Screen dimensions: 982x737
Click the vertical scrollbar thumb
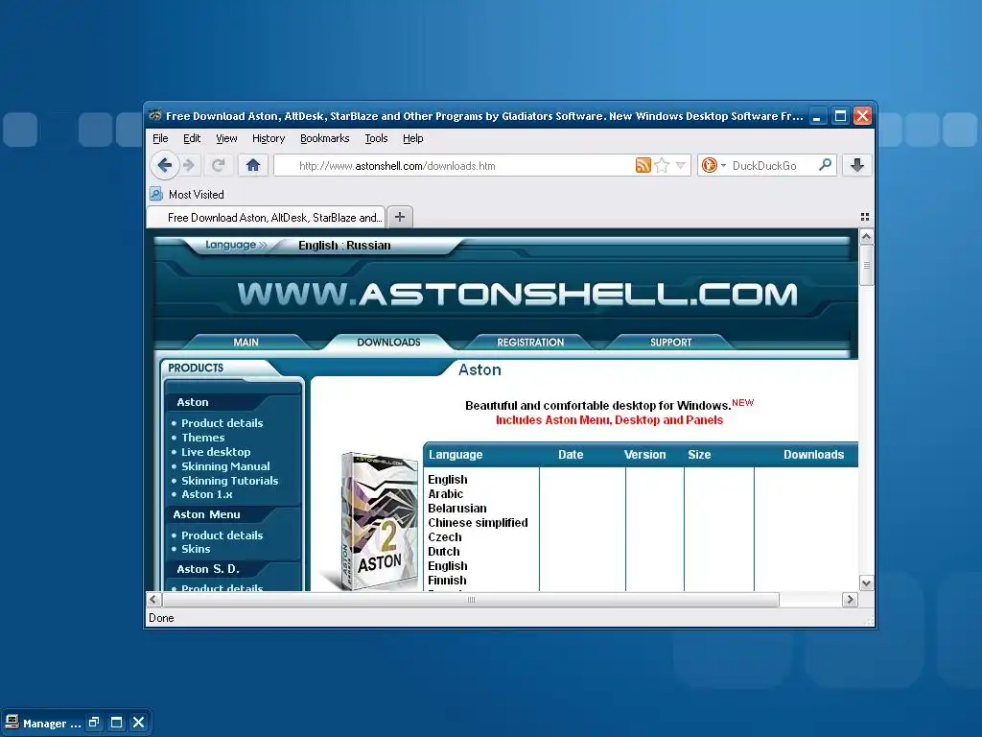click(x=866, y=265)
